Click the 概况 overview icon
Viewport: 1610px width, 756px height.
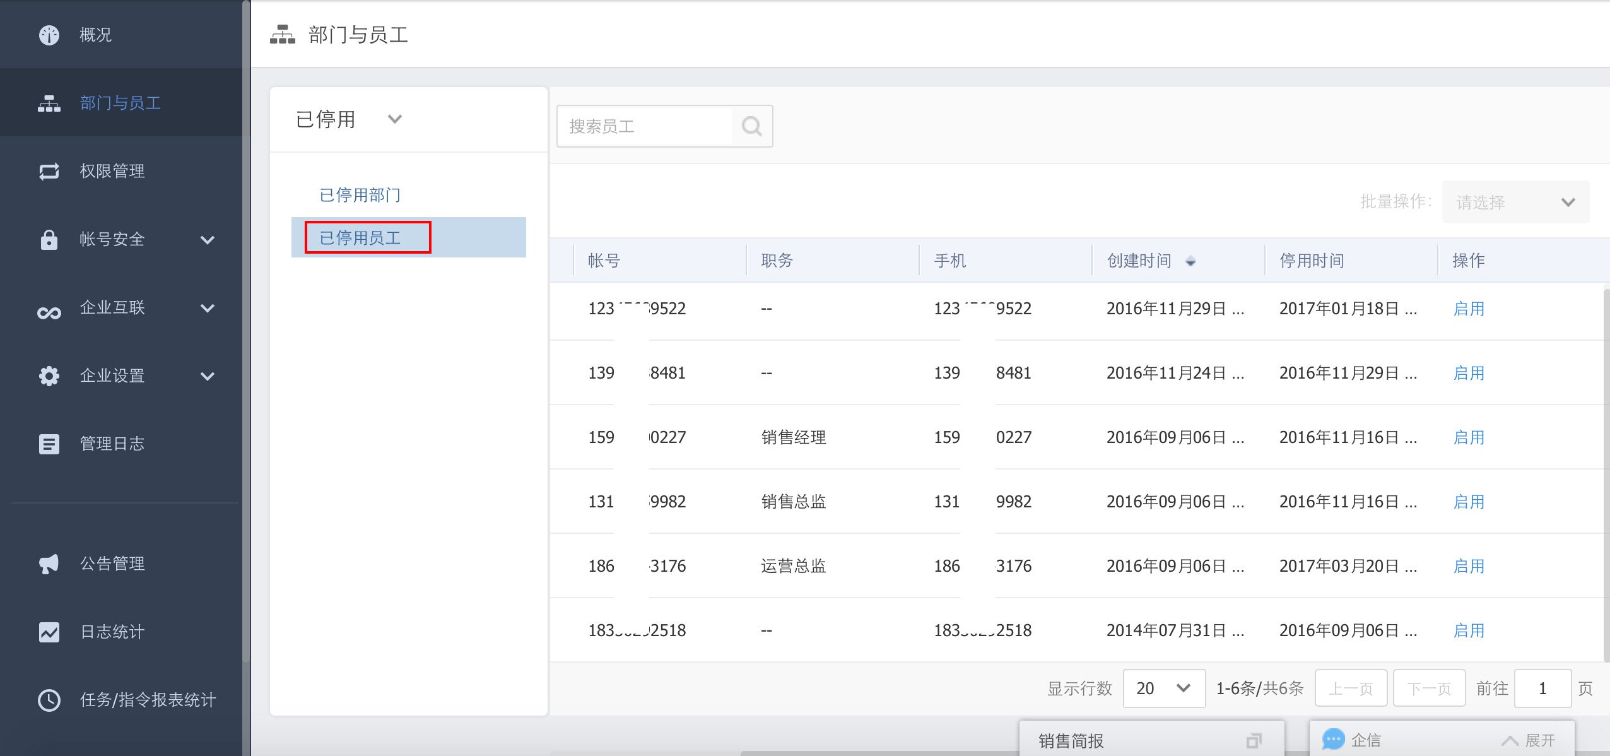coord(49,35)
